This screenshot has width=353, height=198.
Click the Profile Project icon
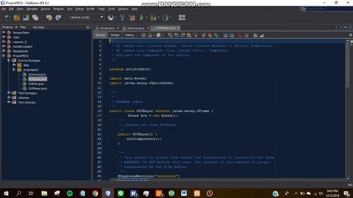coord(165,18)
